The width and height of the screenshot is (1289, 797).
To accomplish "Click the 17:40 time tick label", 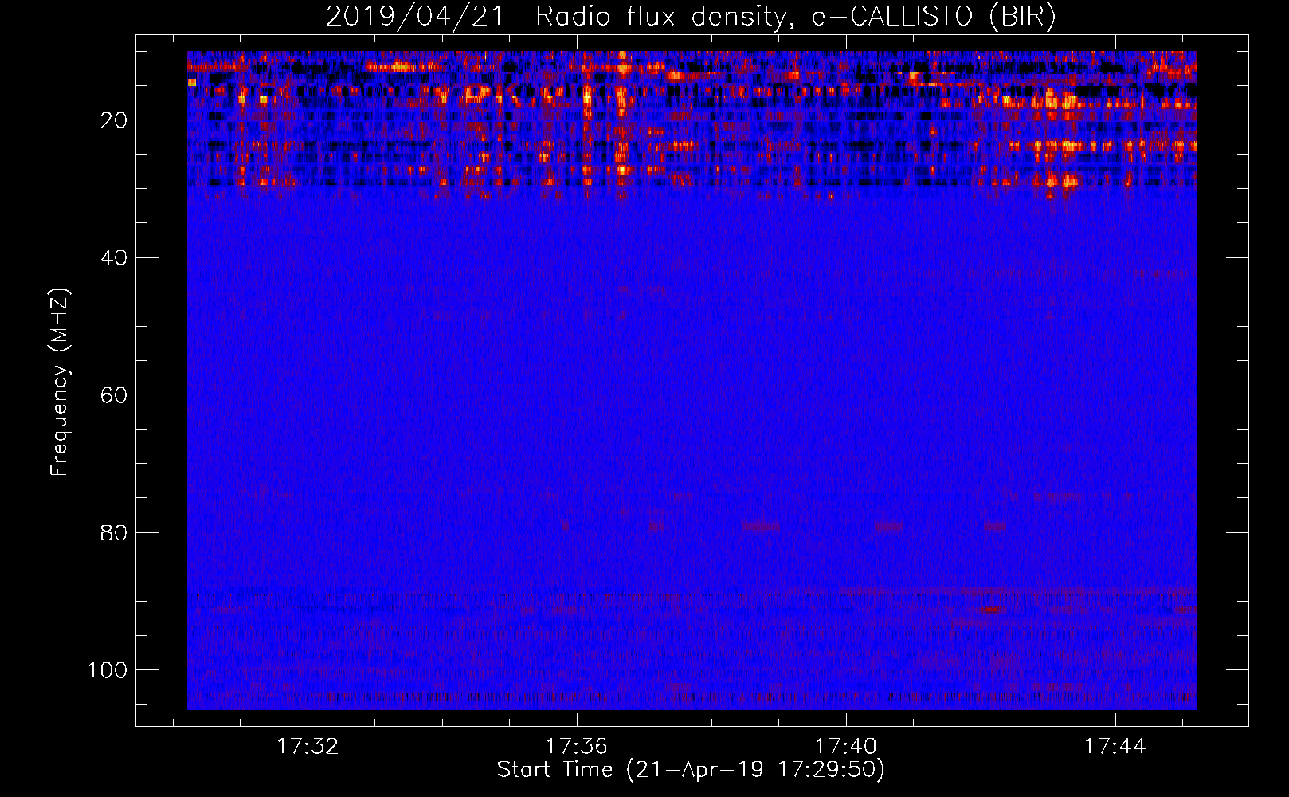I will click(x=845, y=747).
